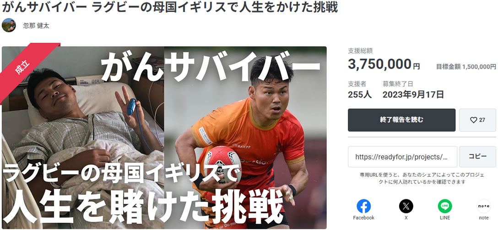The height and width of the screenshot is (230, 498).
Task: Click the project main banner image
Action: coord(164,138)
